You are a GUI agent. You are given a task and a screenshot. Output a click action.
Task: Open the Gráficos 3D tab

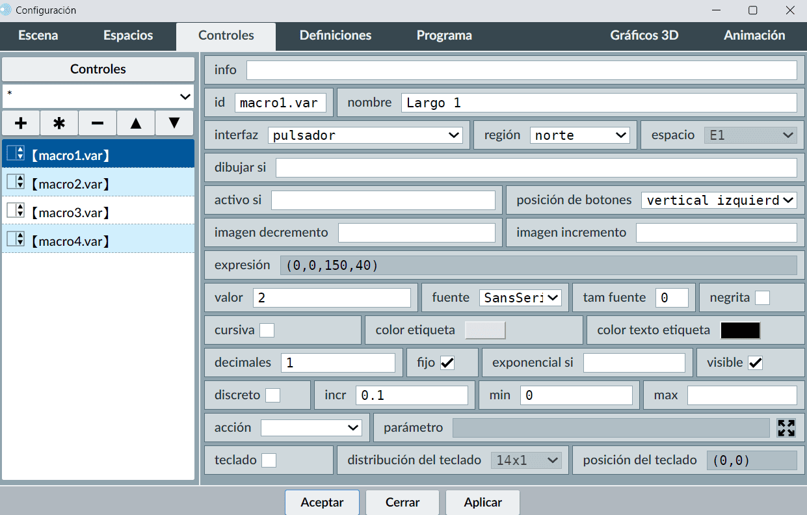tap(644, 36)
